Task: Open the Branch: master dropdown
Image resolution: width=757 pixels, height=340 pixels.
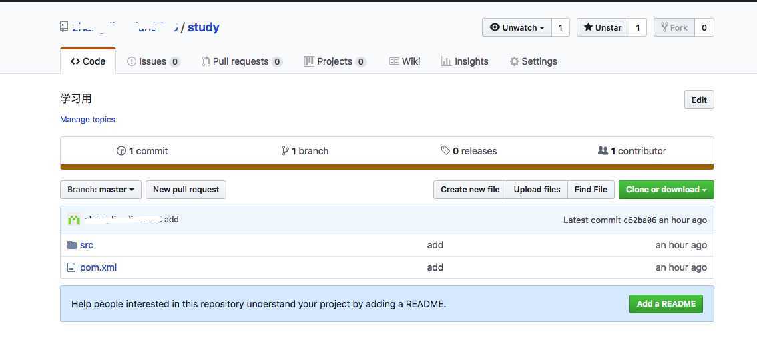Action: (101, 190)
